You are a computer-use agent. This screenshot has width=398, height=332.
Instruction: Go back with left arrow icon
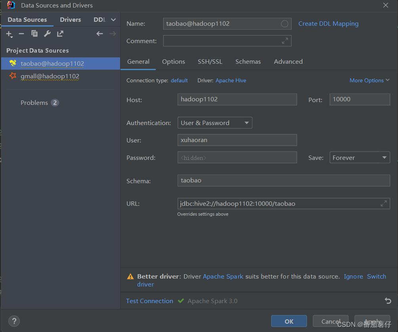[x=99, y=34]
